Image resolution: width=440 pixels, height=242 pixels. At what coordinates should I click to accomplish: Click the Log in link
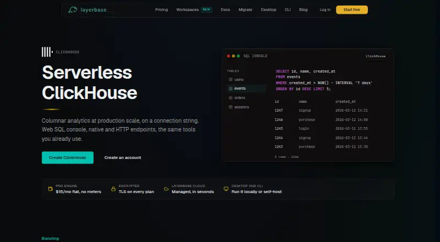pos(325,10)
